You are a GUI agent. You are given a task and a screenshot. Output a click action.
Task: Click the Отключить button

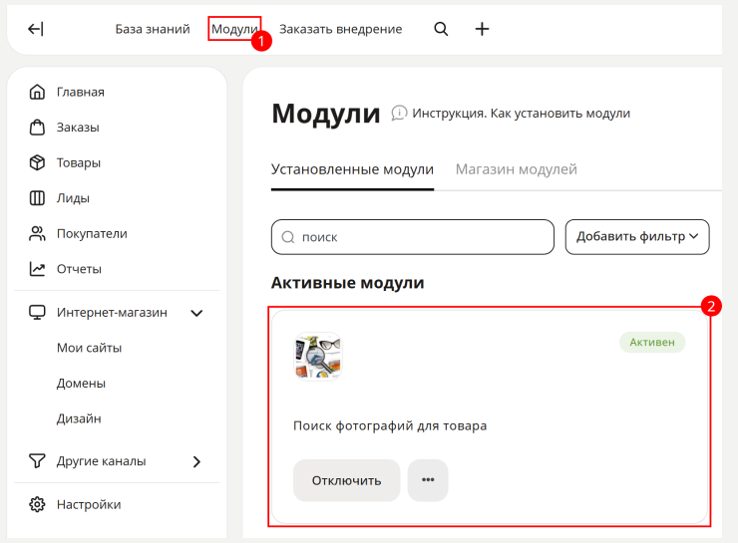click(x=346, y=480)
